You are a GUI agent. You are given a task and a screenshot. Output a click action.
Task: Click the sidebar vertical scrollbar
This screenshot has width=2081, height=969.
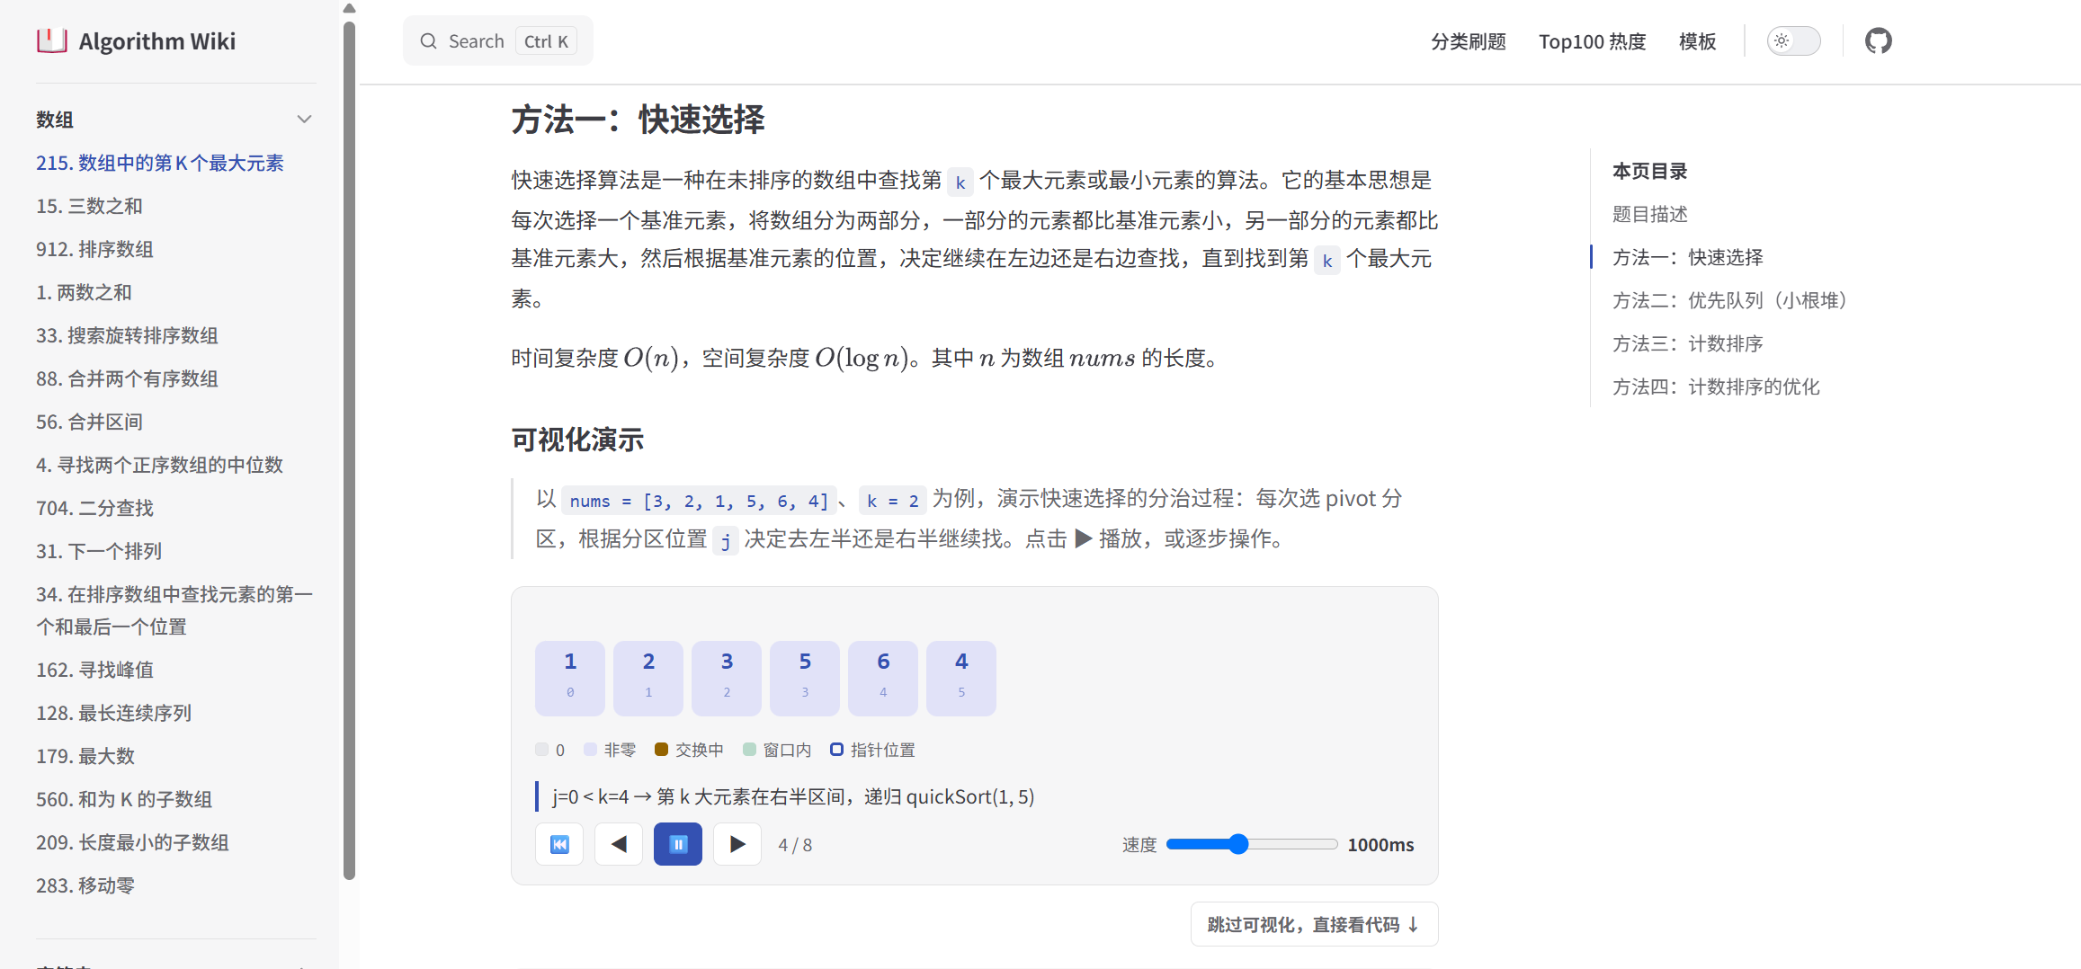click(350, 449)
